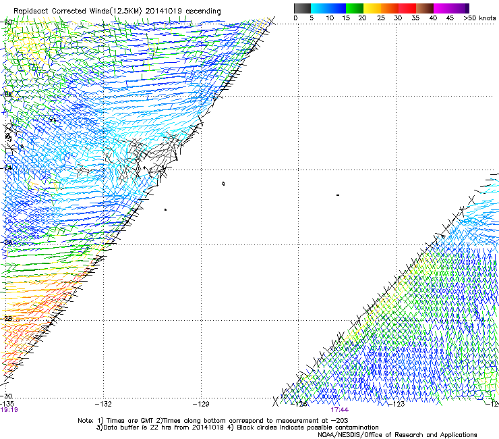Click the red 30–35 knots color segment
Viewport: 499px width, 439px height.
click(407, 8)
